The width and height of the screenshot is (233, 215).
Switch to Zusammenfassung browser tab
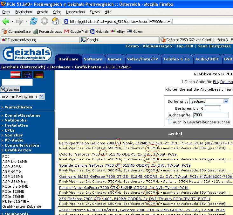click(40, 40)
